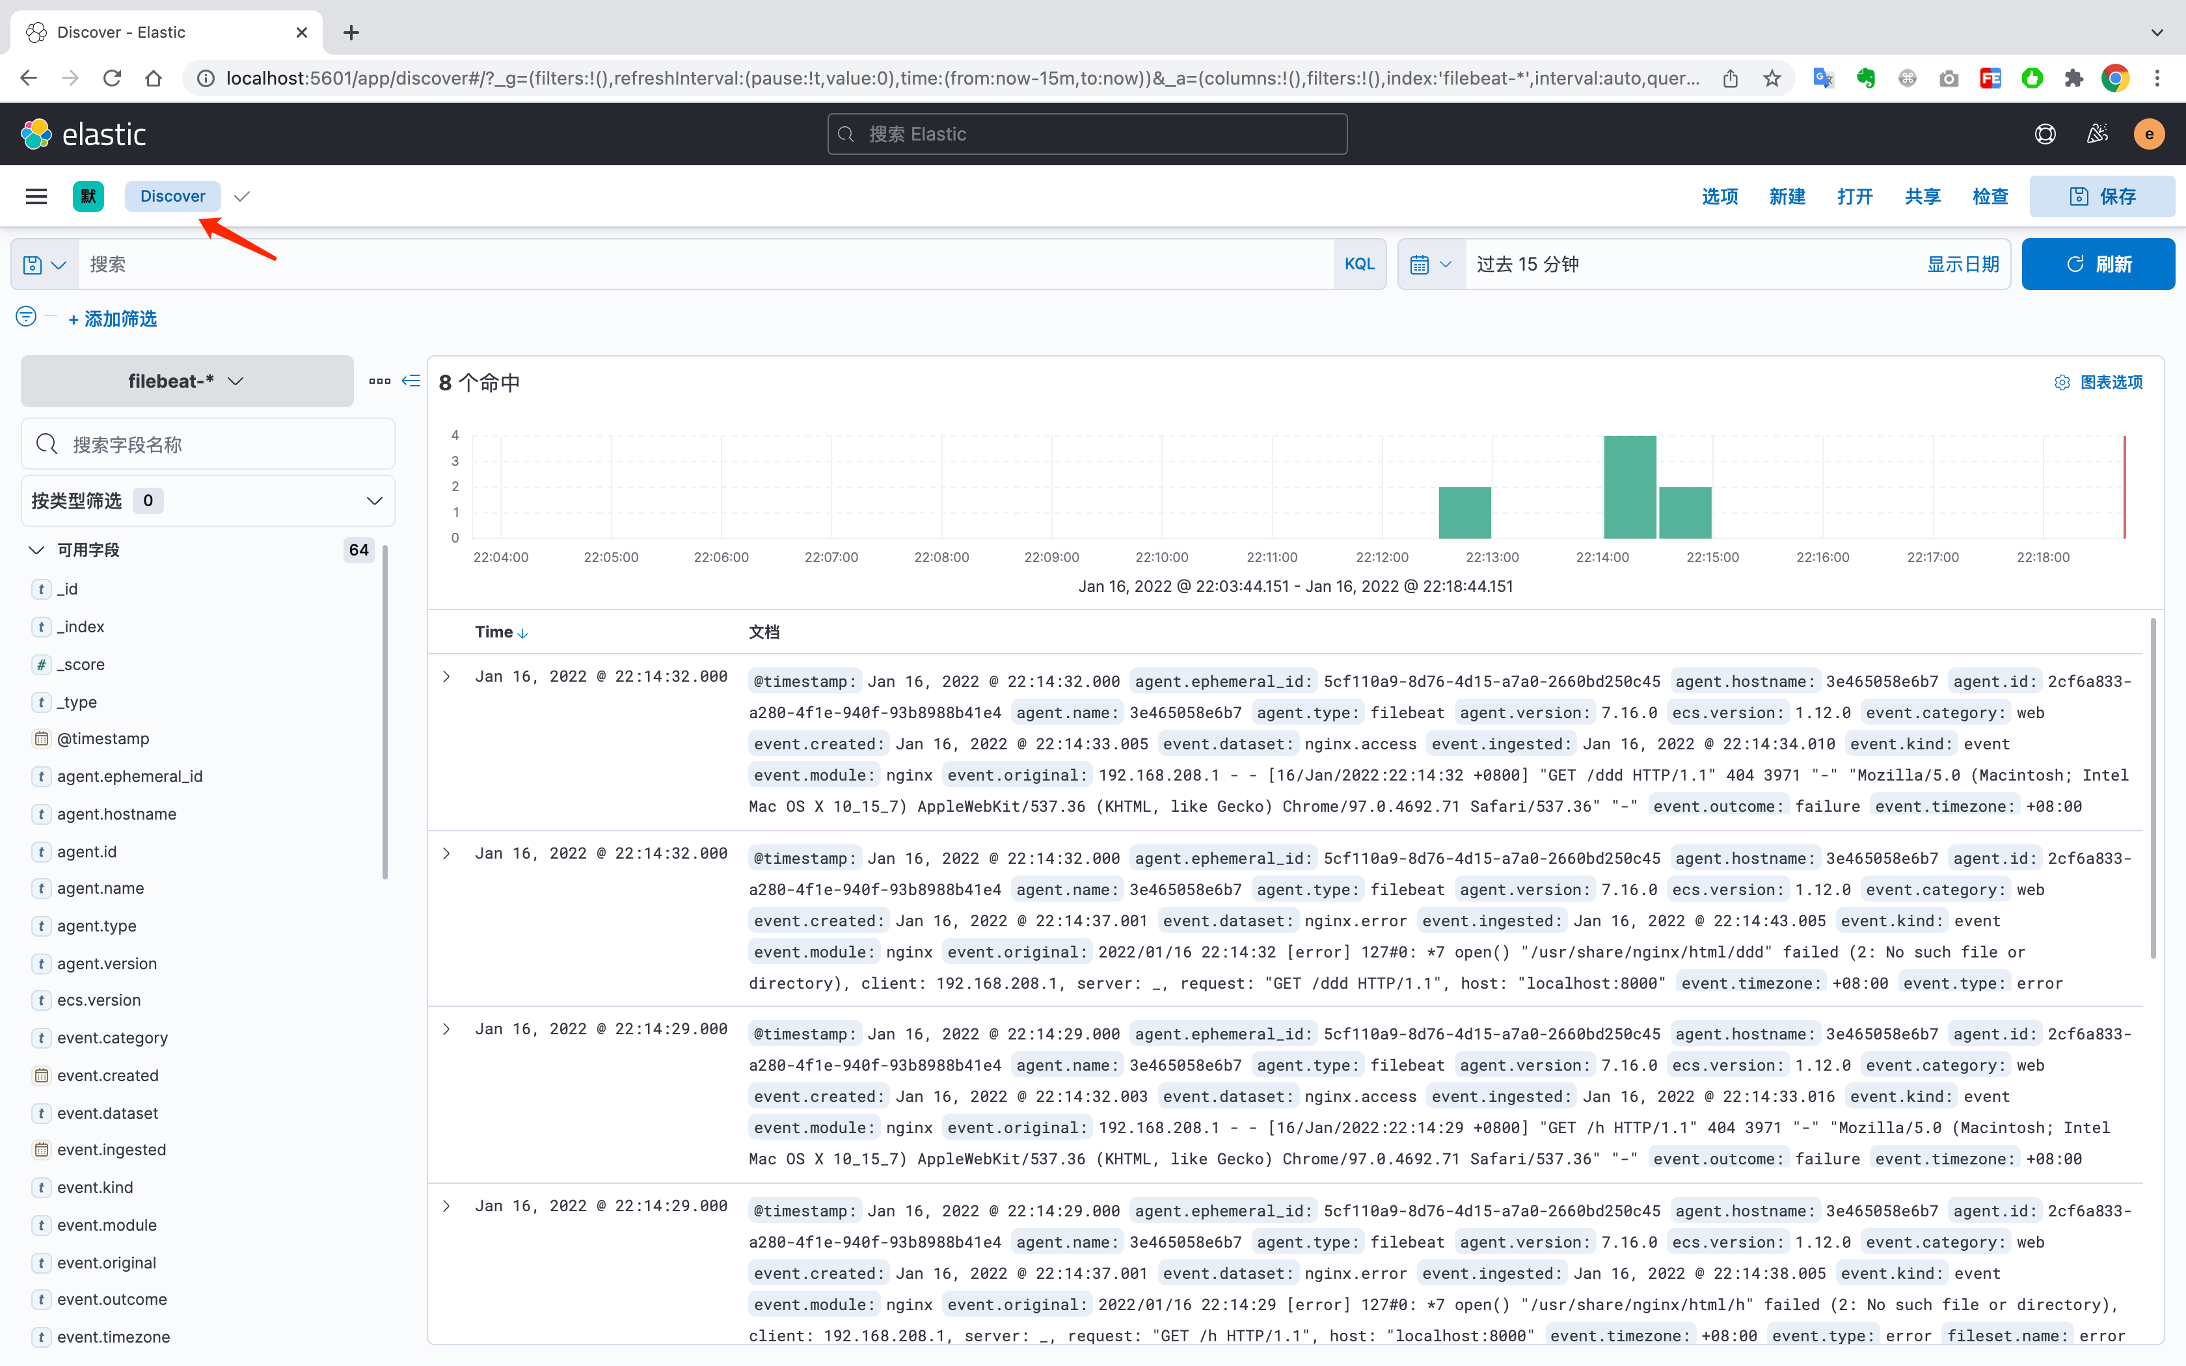Open the newsfeed celebration icon

2097,134
